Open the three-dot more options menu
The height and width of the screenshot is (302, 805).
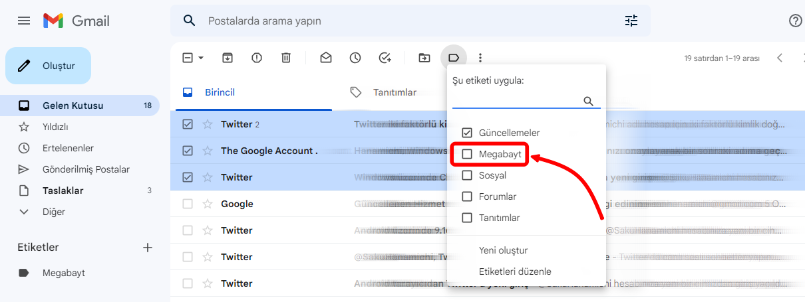(x=480, y=58)
